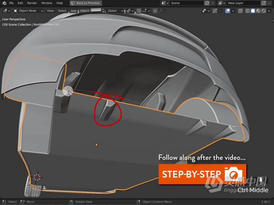The image size is (274, 205).
Task: Click the Scene name field
Action: 186,3
